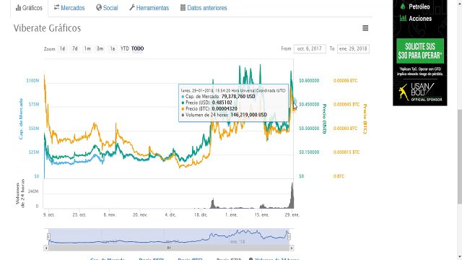The height and width of the screenshot is (260, 462).
Task: Click the 'Precio (BTC)' axis title
Action: pyautogui.click(x=365, y=118)
